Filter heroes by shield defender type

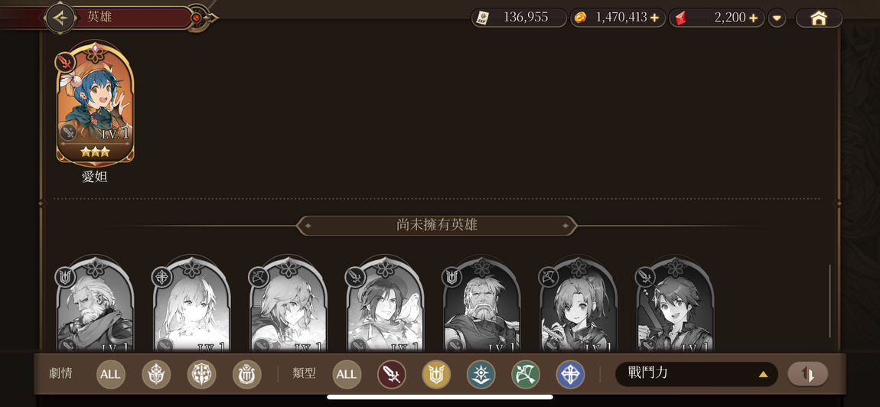click(436, 374)
